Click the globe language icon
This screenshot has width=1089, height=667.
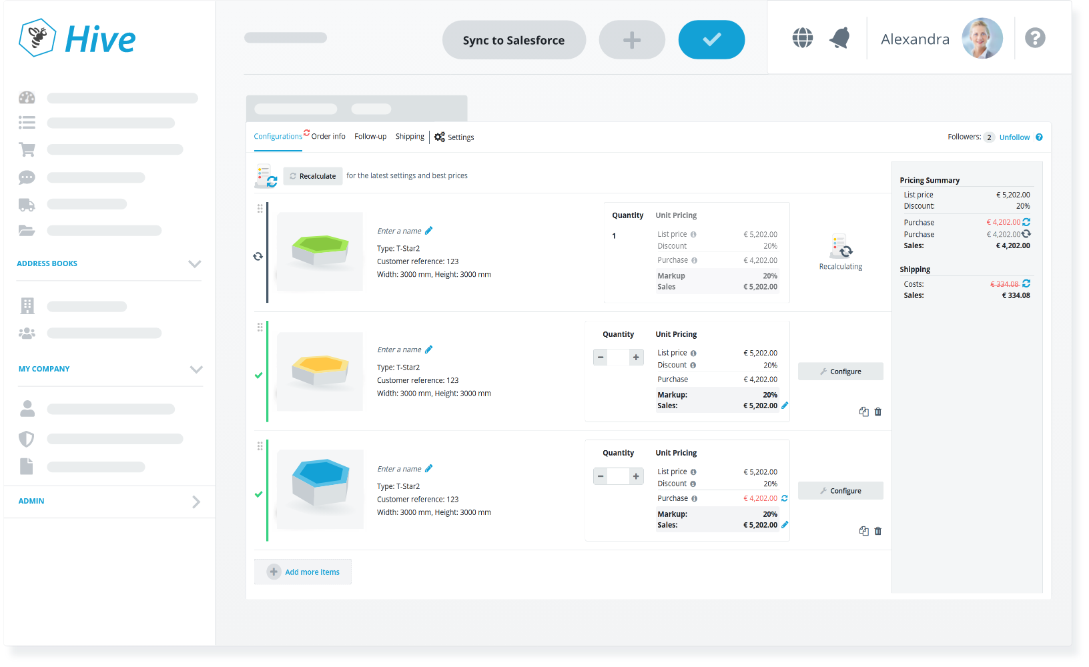(x=802, y=38)
